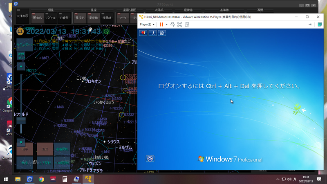Open the taskbar clock showing 19:31

306,179
